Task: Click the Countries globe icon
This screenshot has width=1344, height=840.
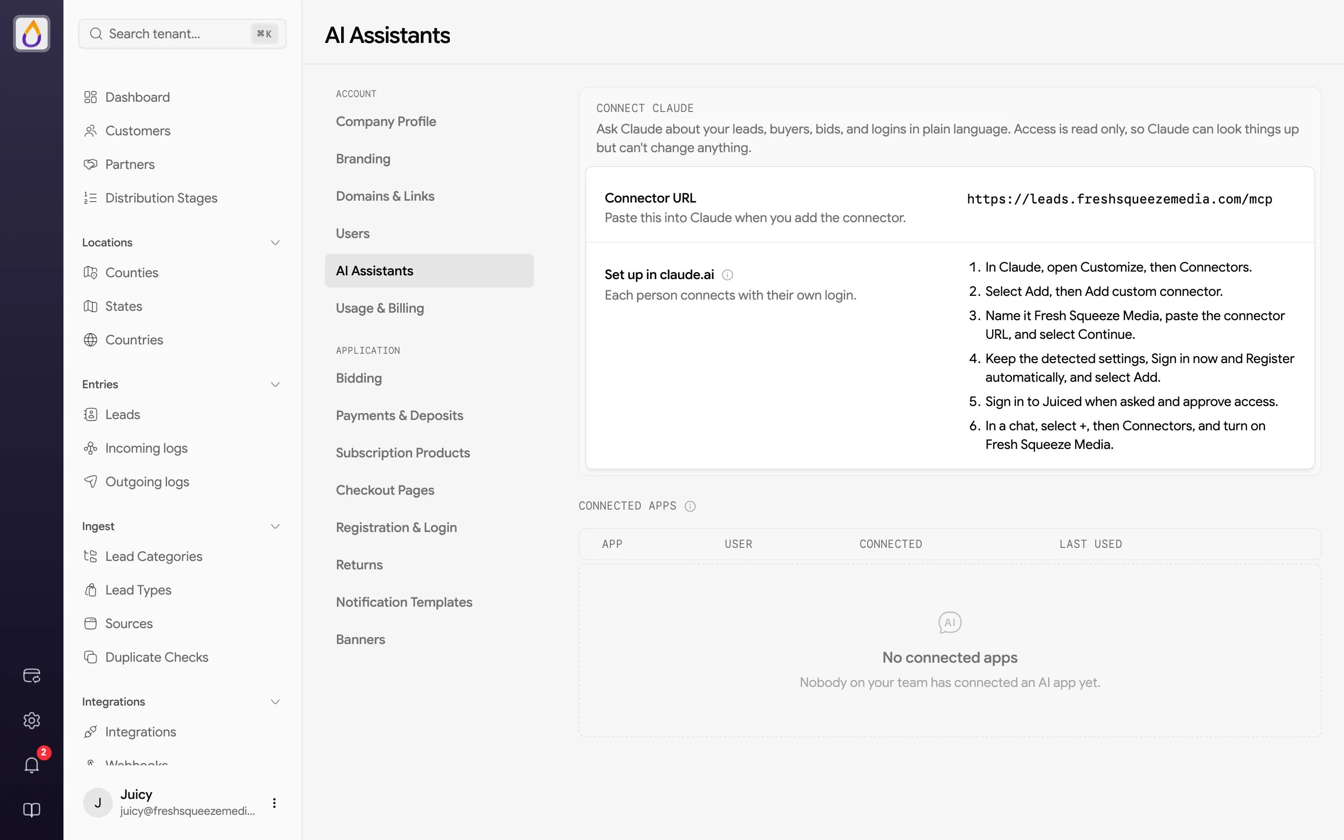Action: 91,340
